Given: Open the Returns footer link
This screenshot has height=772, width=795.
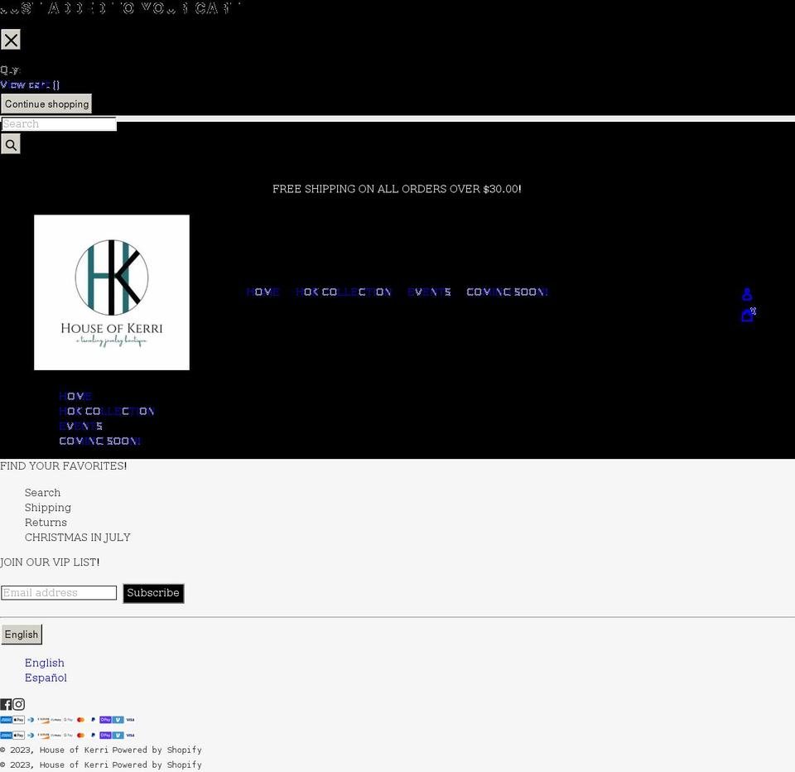Looking at the screenshot, I should point(46,523).
